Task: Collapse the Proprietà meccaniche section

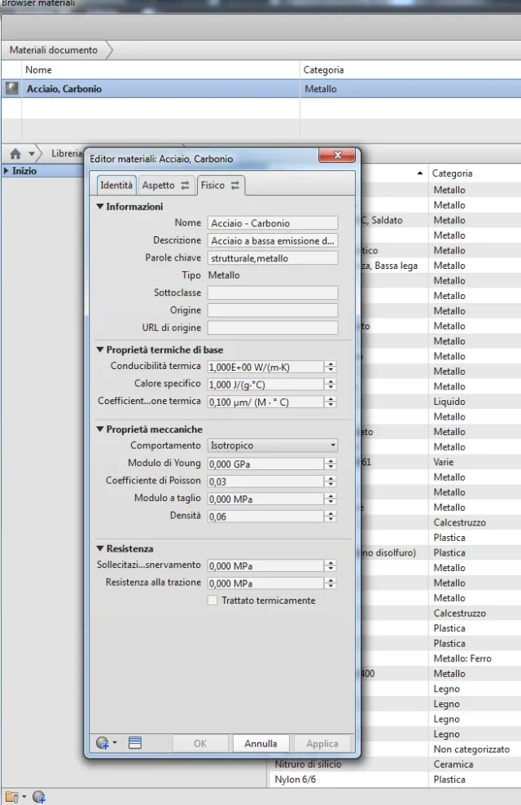Action: pyautogui.click(x=100, y=429)
